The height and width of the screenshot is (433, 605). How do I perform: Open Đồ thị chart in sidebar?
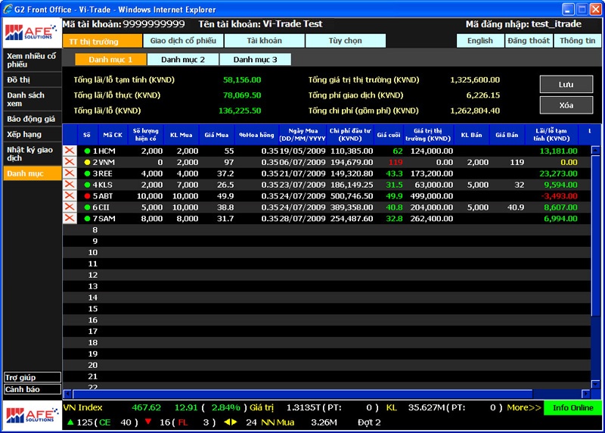click(x=33, y=79)
